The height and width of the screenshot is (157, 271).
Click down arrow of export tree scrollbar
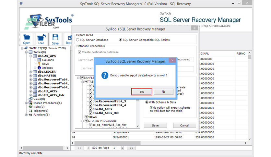pyautogui.click(x=137, y=126)
